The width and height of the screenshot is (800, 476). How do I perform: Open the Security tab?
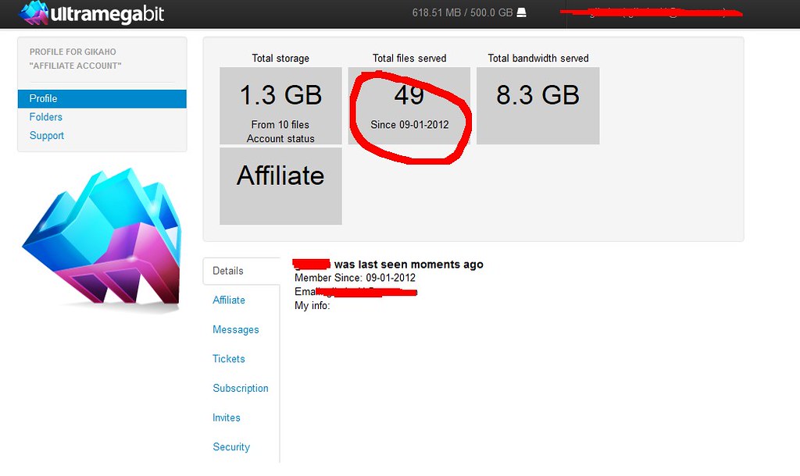tap(231, 447)
